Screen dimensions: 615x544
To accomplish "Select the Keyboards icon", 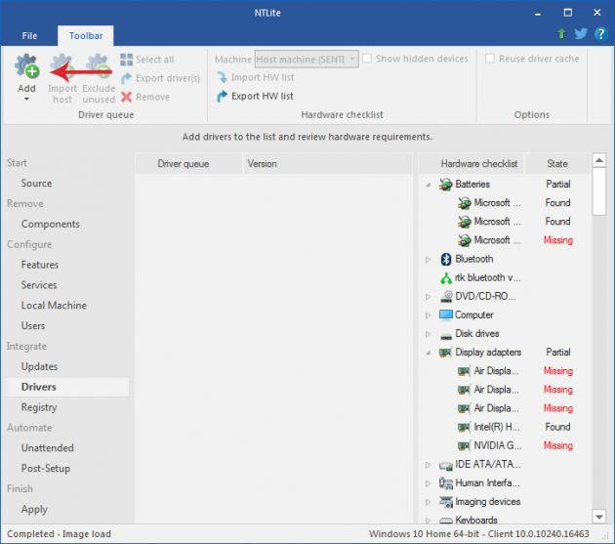I will tap(446, 521).
